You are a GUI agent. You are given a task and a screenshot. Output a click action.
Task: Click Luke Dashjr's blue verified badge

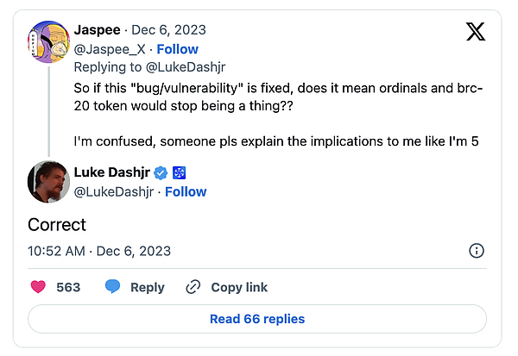pos(162,172)
